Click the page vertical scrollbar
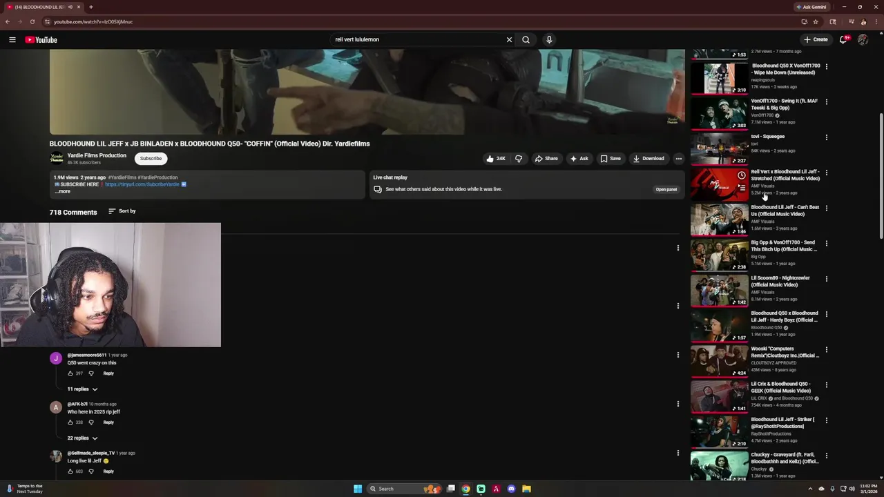Screen dimensions: 884x497 (x=881, y=176)
